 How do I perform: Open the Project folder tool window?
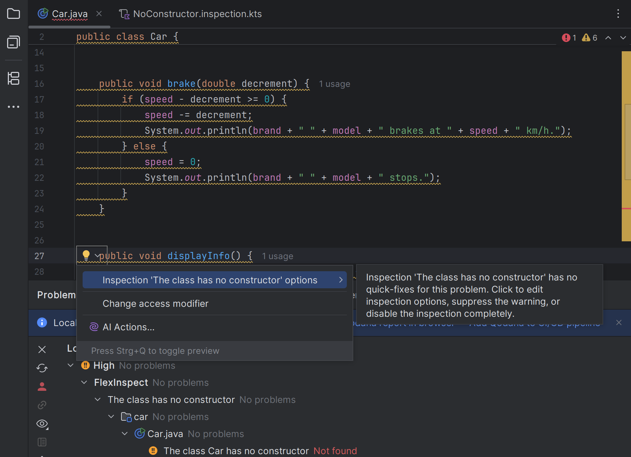14,14
